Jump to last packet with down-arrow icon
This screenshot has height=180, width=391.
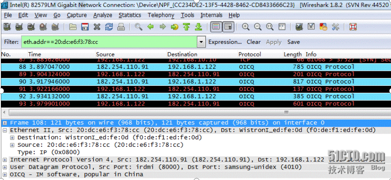coord(199,27)
